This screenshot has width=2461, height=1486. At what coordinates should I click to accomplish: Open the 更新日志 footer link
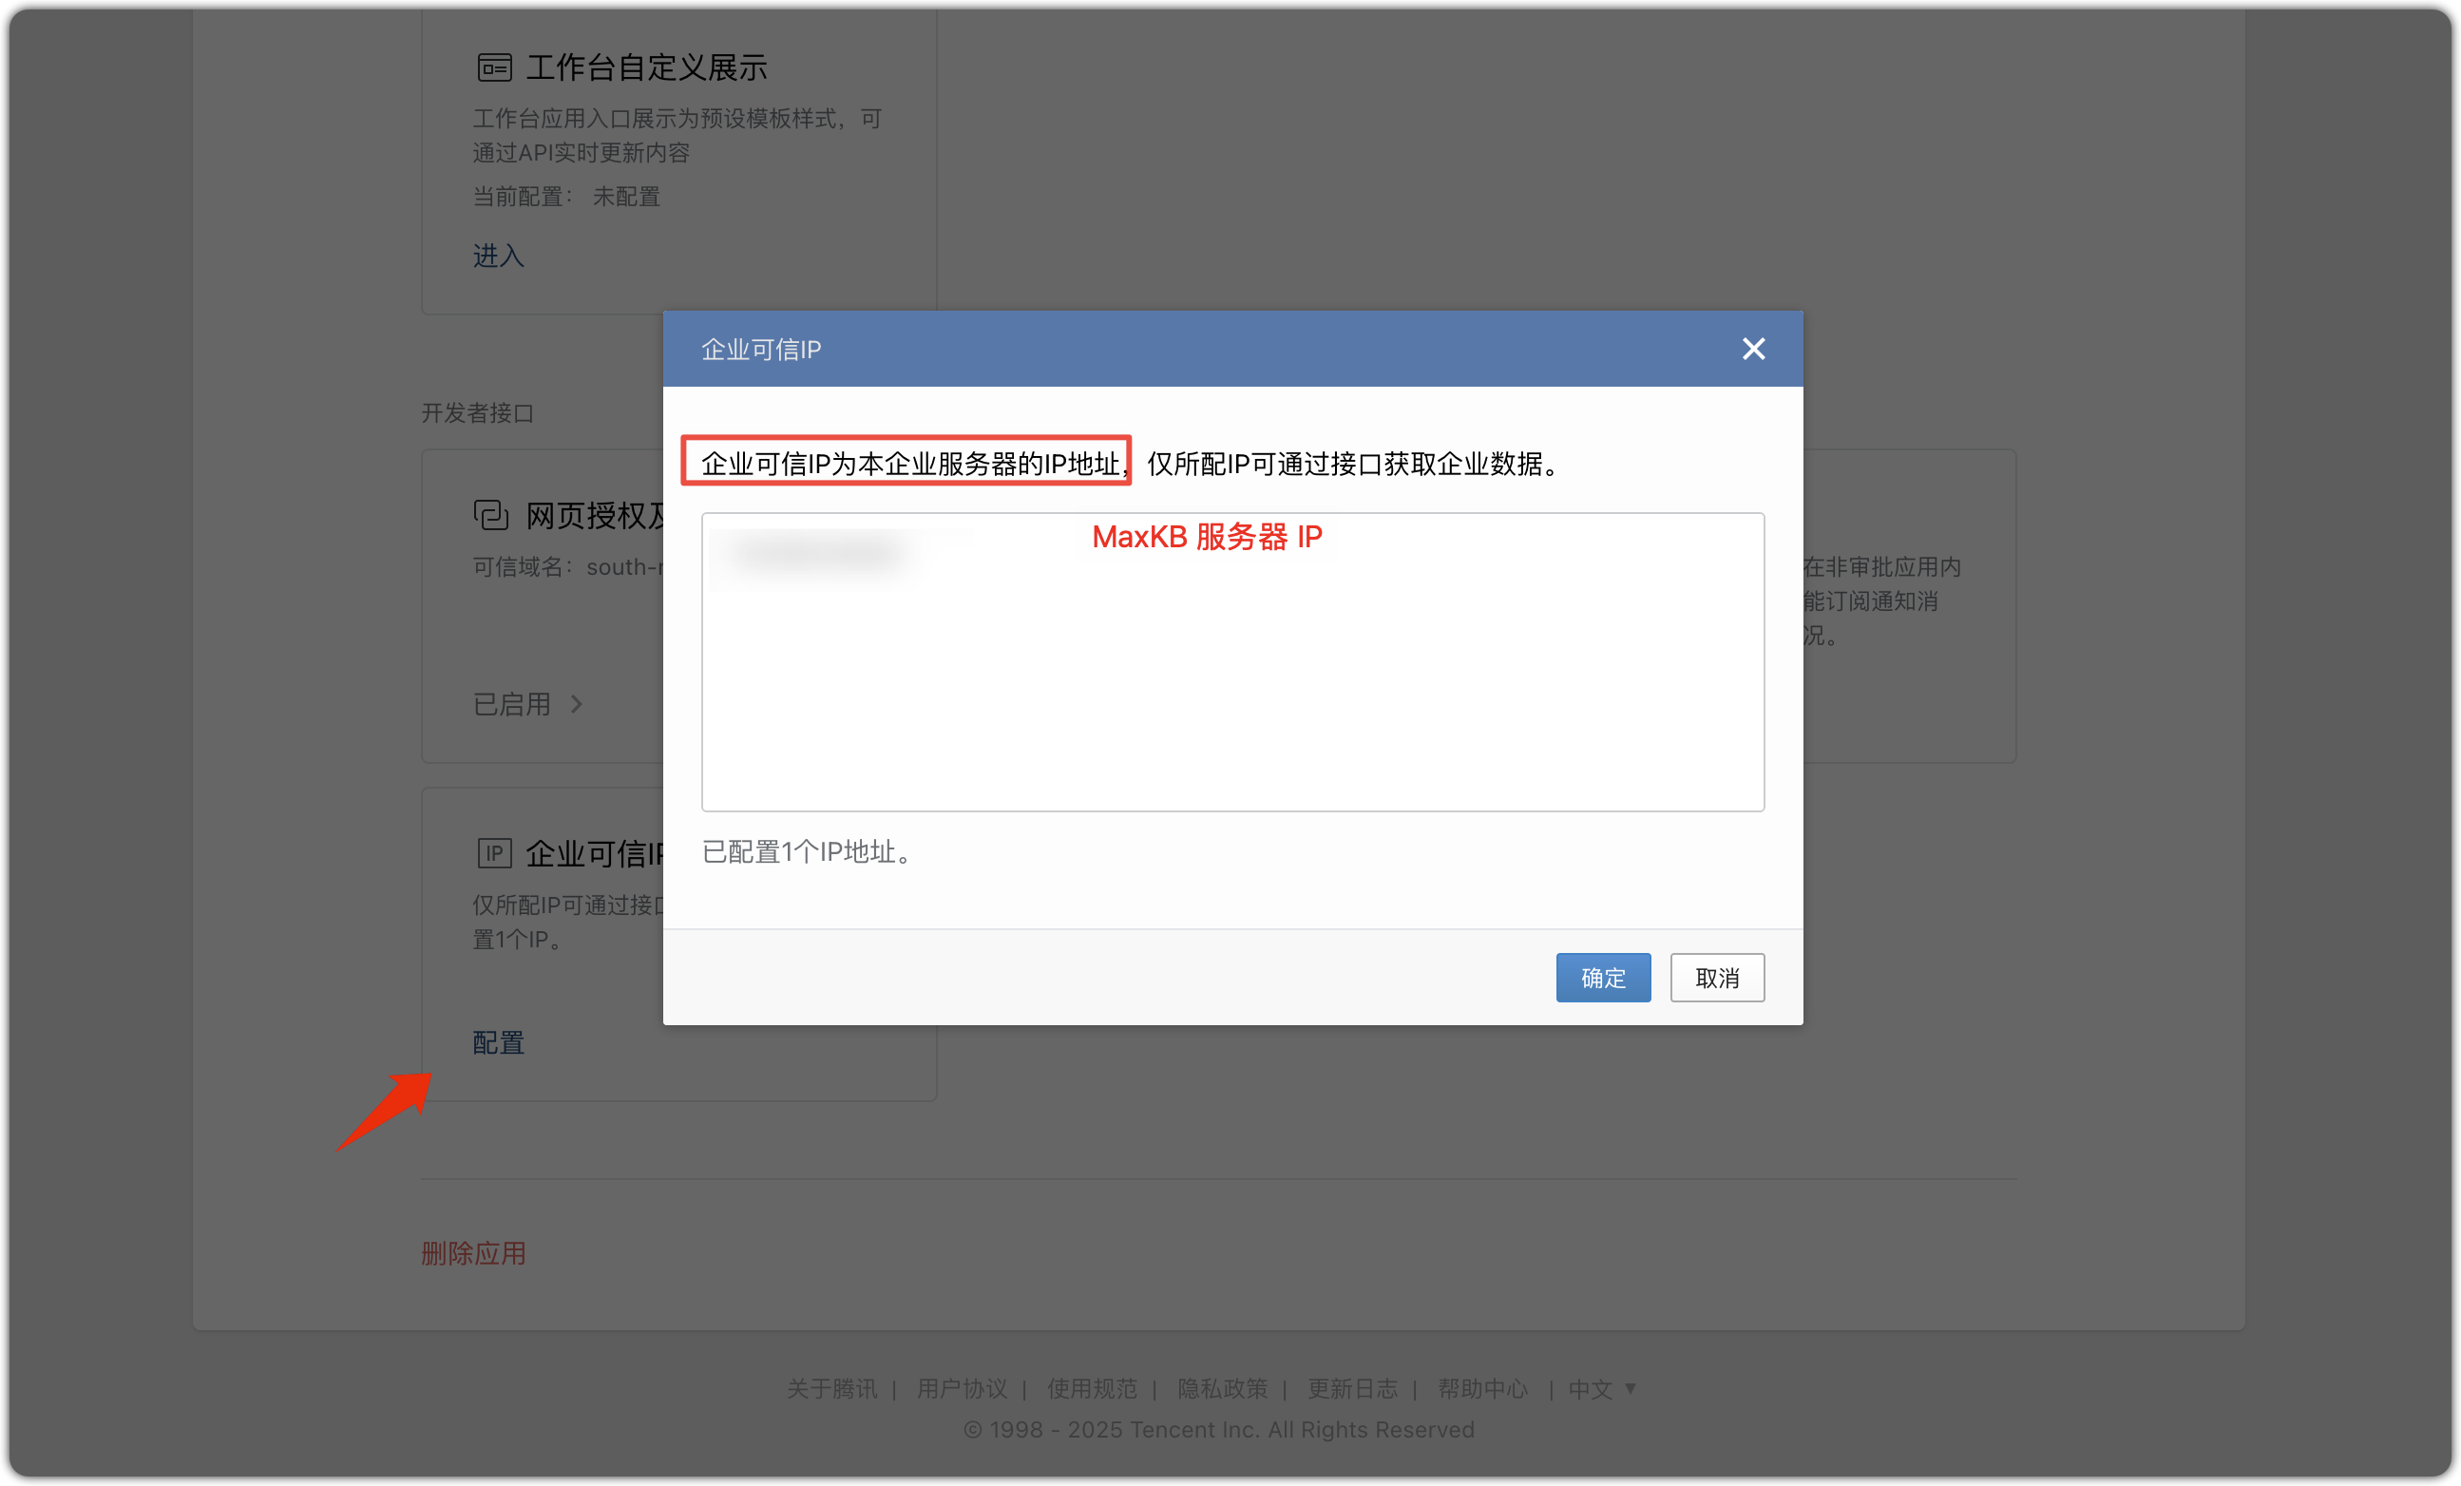click(x=1352, y=1388)
